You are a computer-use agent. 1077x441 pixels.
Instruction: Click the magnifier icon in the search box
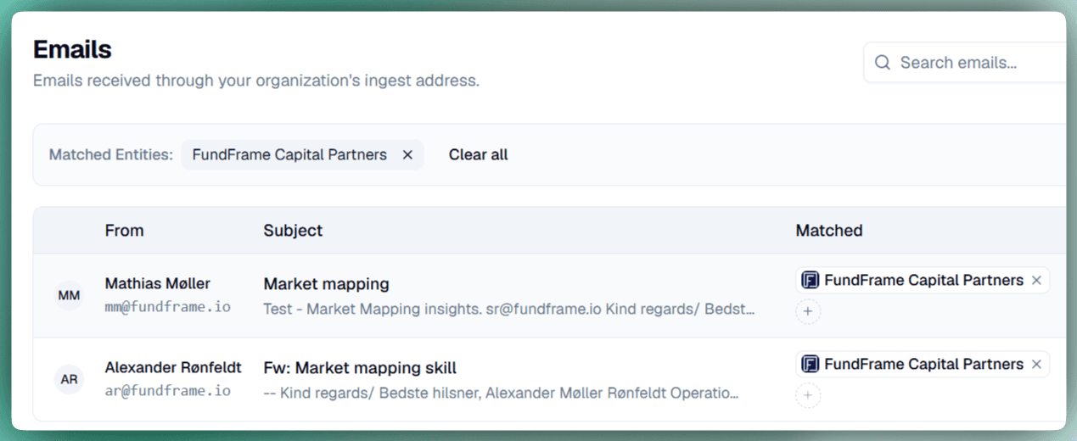point(883,63)
